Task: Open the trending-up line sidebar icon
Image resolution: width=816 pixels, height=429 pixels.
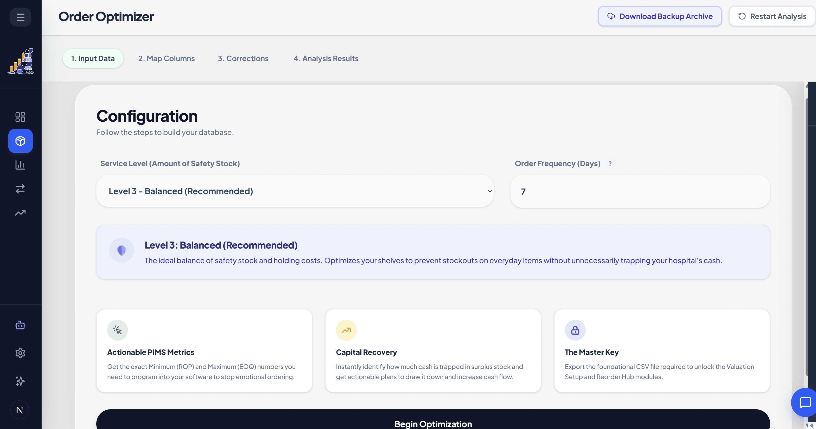Action: pyautogui.click(x=20, y=212)
